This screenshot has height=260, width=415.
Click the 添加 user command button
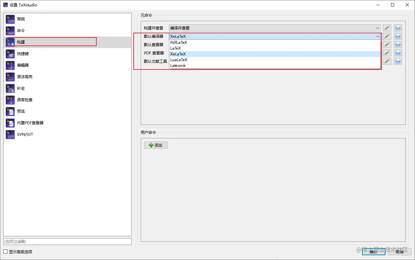pyautogui.click(x=156, y=145)
